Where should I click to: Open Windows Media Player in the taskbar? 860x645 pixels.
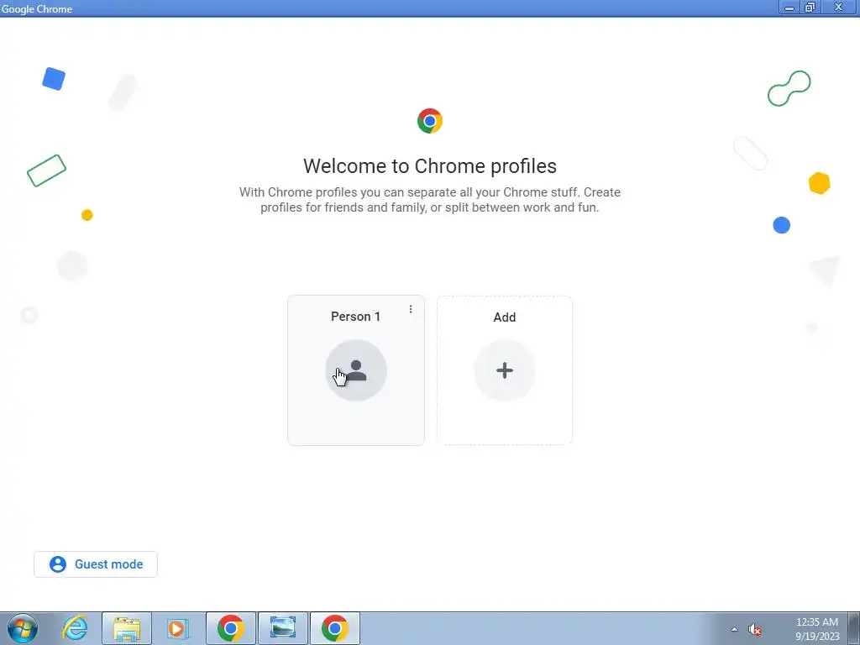178,628
